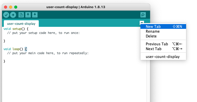Create a new sketch with New icon
Image resolution: width=197 pixels, height=102 pixels.
(21, 15)
